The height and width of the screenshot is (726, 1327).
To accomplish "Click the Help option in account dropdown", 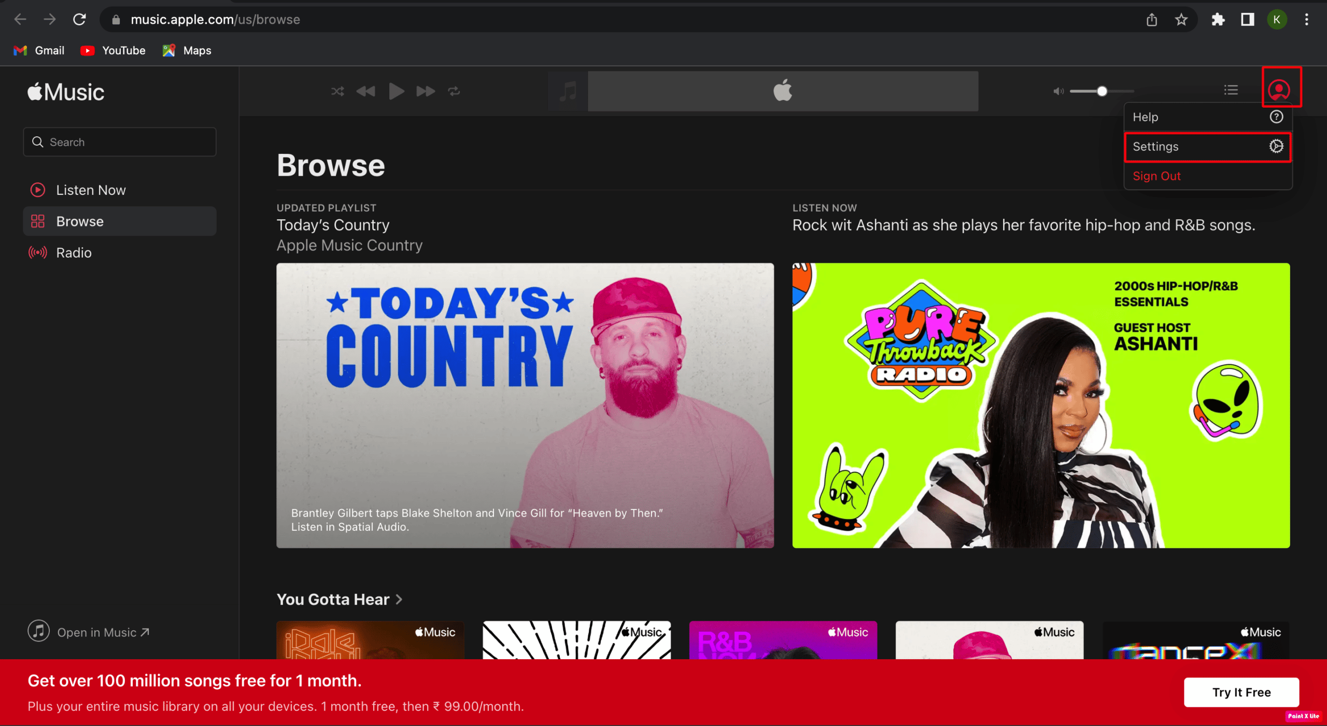I will 1206,116.
